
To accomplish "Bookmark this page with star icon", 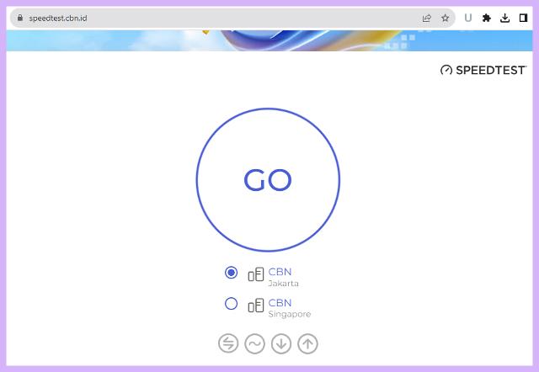I will pyautogui.click(x=446, y=18).
